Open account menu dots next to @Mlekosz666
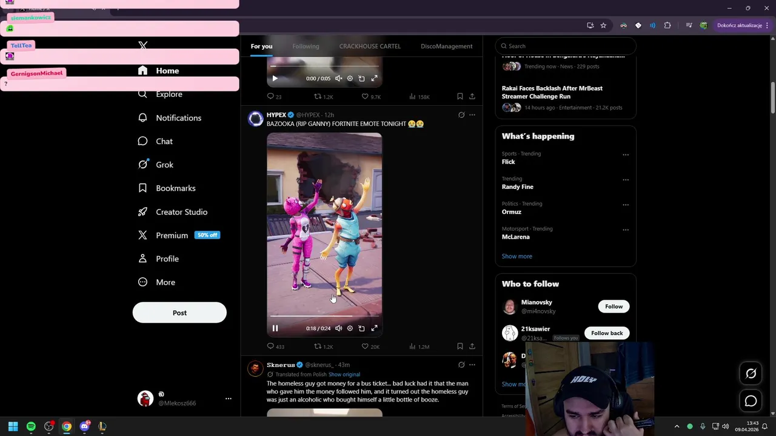 click(229, 398)
